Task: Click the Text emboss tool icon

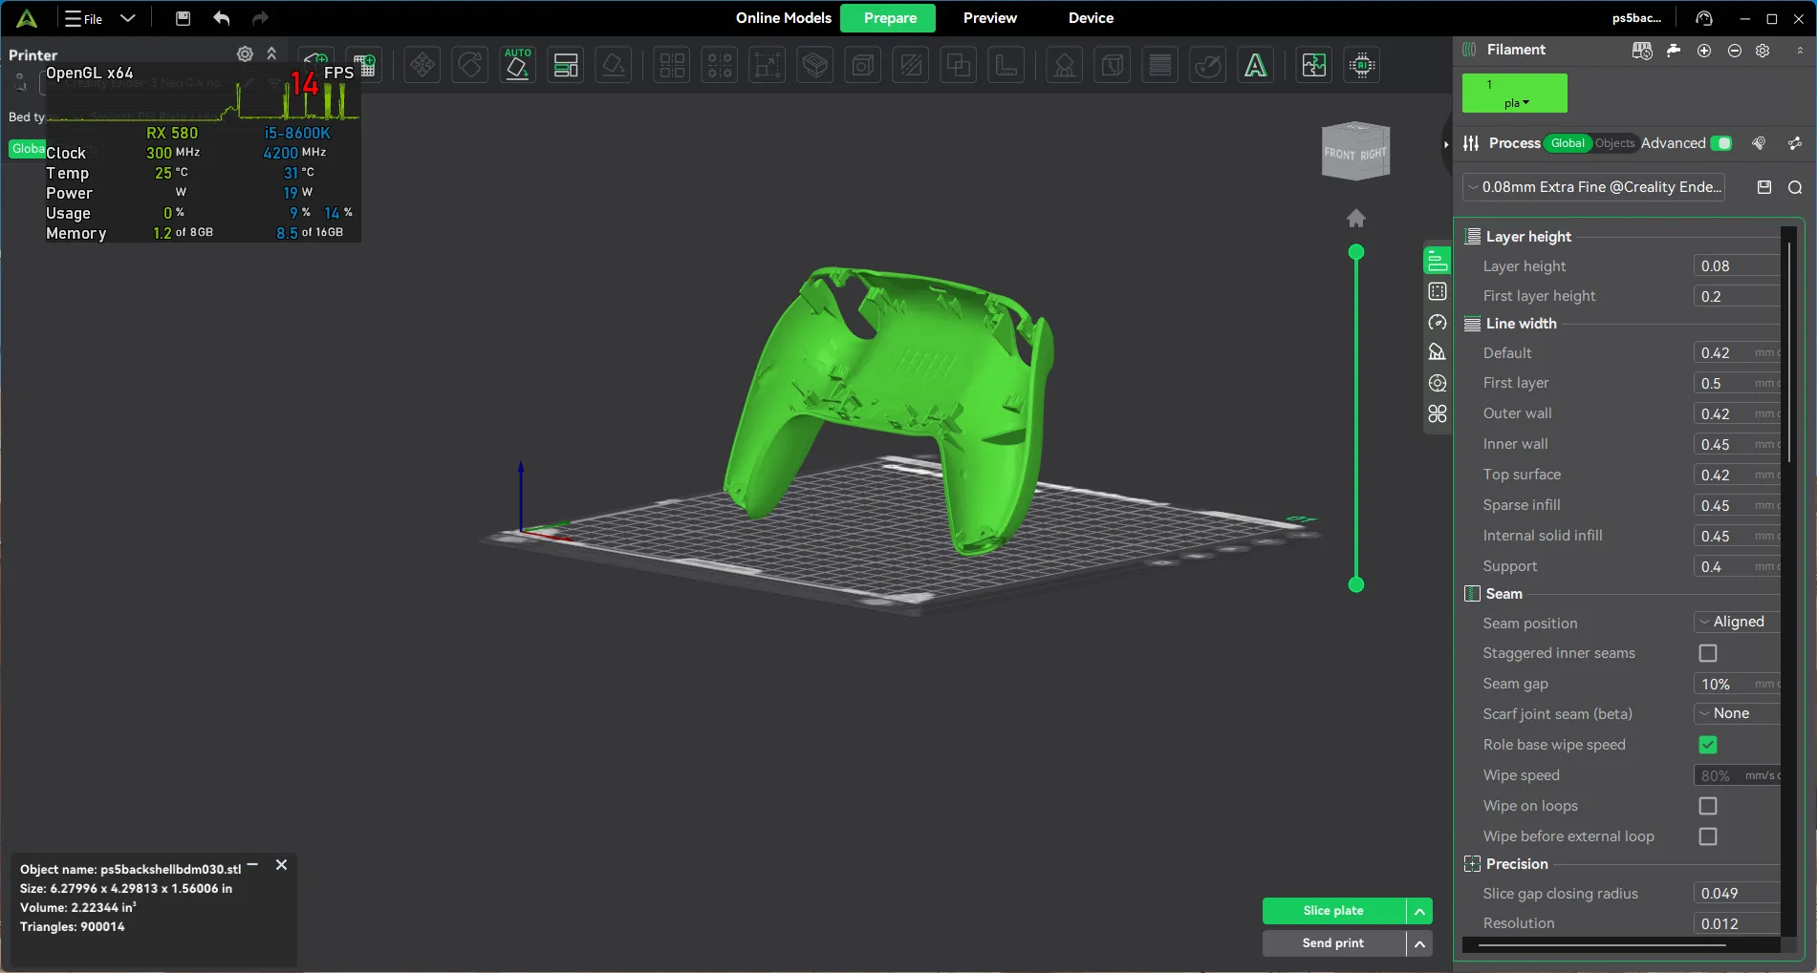Action: [x=1256, y=65]
